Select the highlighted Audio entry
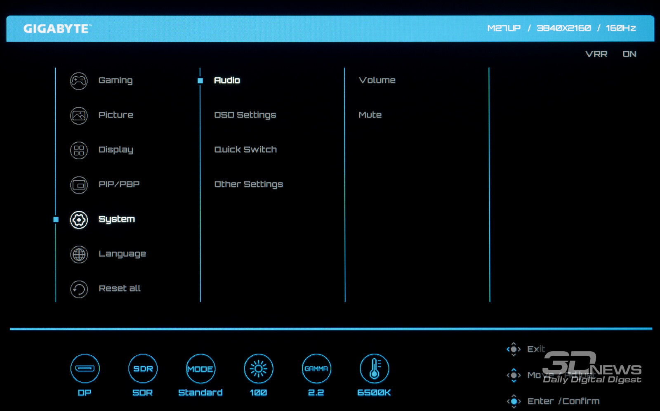The width and height of the screenshot is (660, 411). tap(227, 80)
